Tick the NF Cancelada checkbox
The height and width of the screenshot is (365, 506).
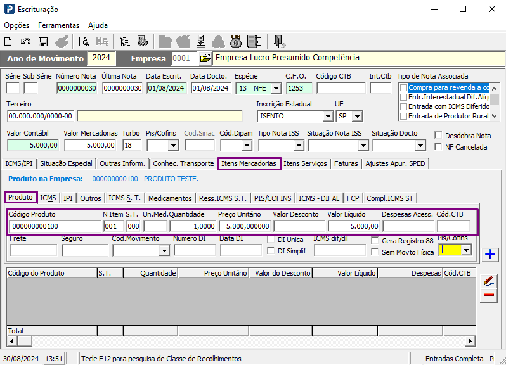438,147
